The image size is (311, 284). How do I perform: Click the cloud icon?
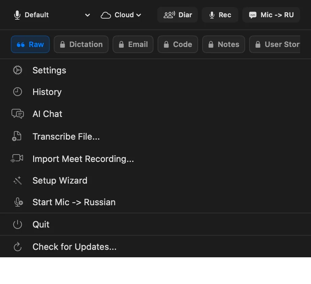click(x=106, y=15)
